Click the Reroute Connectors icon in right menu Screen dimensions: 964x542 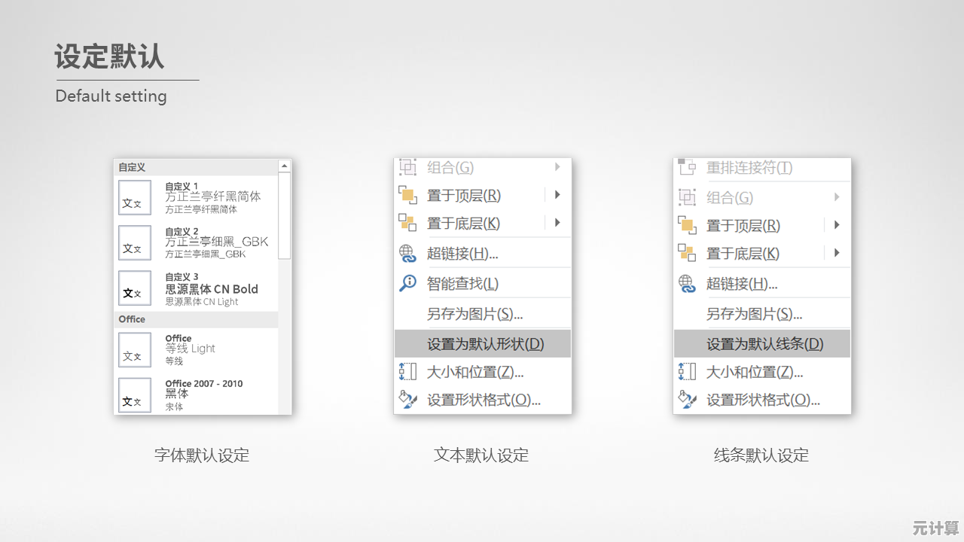(x=687, y=166)
